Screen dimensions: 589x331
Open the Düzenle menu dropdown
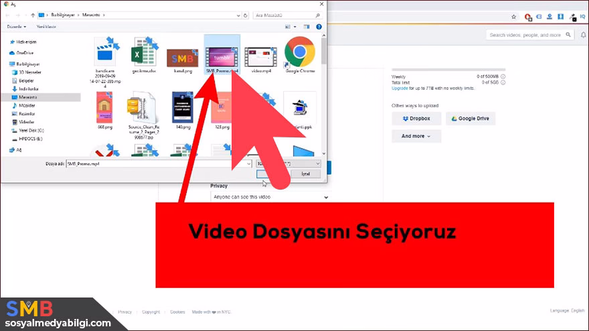click(x=17, y=27)
